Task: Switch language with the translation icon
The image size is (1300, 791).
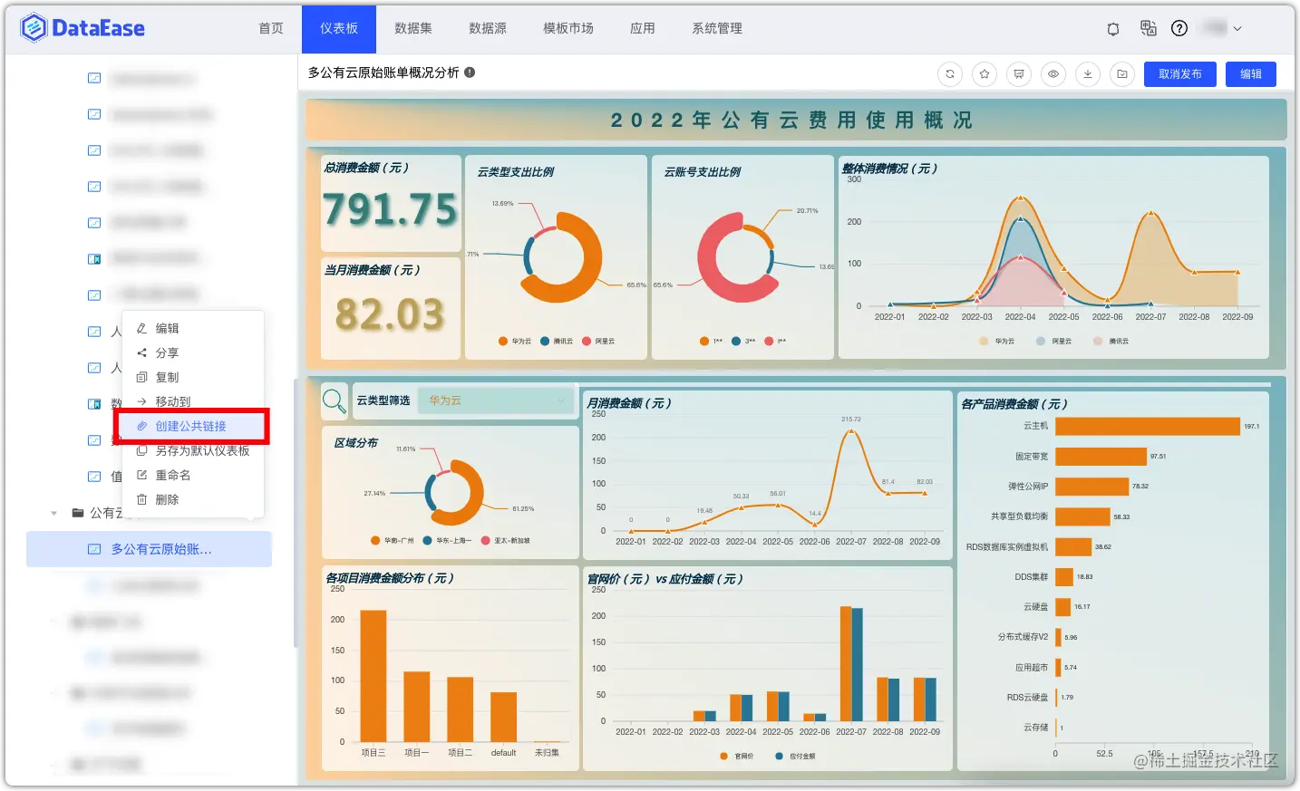Action: pyautogui.click(x=1147, y=28)
